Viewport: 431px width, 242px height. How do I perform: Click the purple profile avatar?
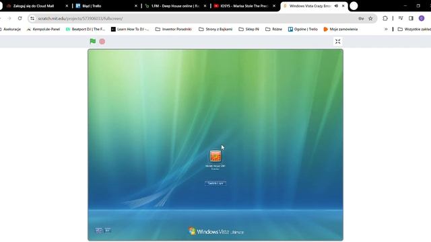point(422,18)
